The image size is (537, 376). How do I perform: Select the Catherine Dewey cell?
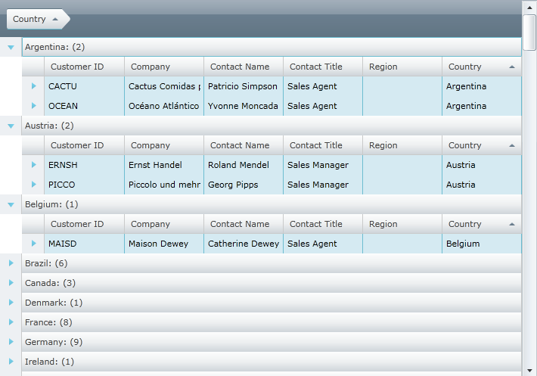[244, 244]
